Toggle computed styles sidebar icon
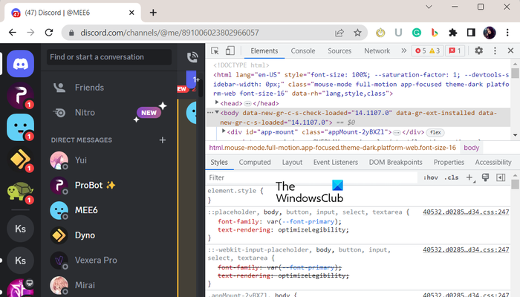This screenshot has width=520, height=297. (x=501, y=177)
